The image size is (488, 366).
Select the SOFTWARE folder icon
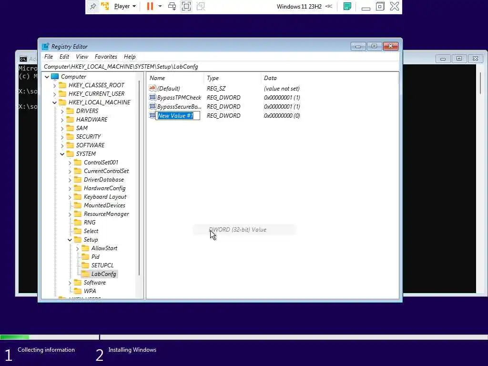coord(71,145)
